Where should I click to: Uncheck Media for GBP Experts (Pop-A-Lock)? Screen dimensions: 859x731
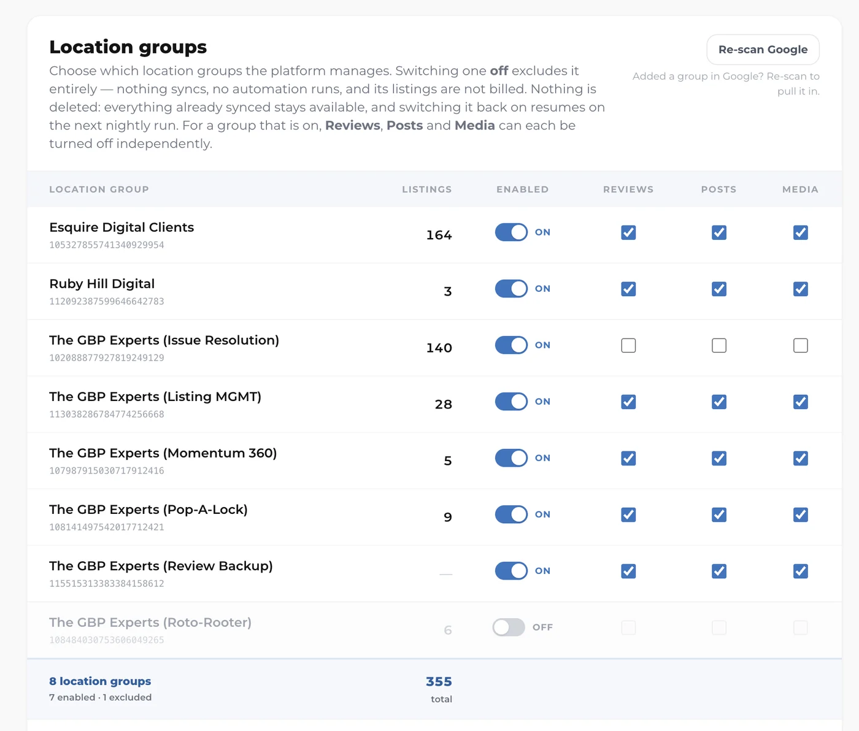(x=801, y=515)
